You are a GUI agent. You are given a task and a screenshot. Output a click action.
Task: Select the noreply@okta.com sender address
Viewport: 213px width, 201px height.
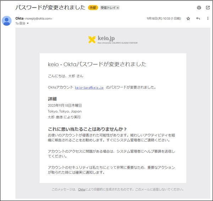[38, 18]
